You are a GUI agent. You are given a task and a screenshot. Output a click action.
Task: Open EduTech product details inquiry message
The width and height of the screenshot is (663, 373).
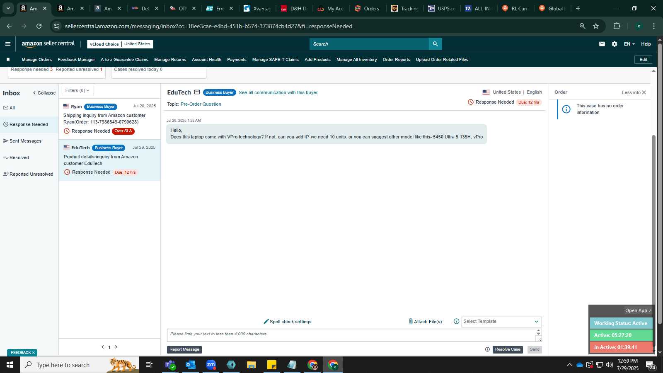pyautogui.click(x=109, y=160)
